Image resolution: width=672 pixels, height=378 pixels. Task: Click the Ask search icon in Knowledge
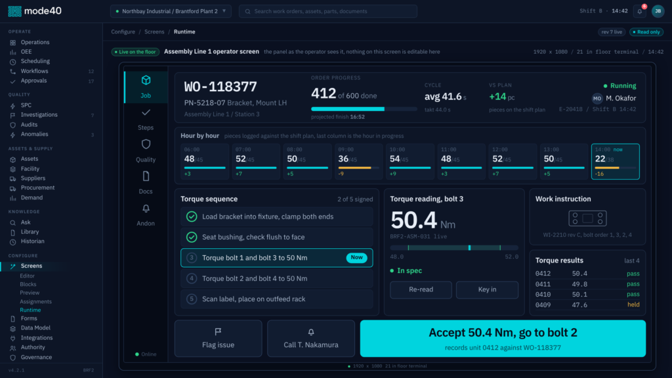pyautogui.click(x=13, y=222)
